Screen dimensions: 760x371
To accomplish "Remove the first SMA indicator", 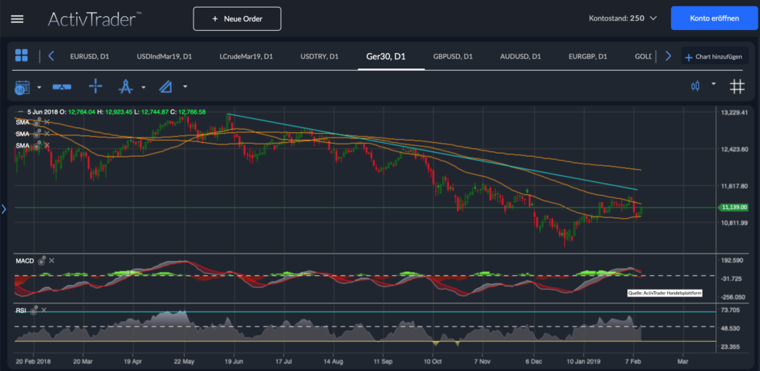I will click(47, 122).
